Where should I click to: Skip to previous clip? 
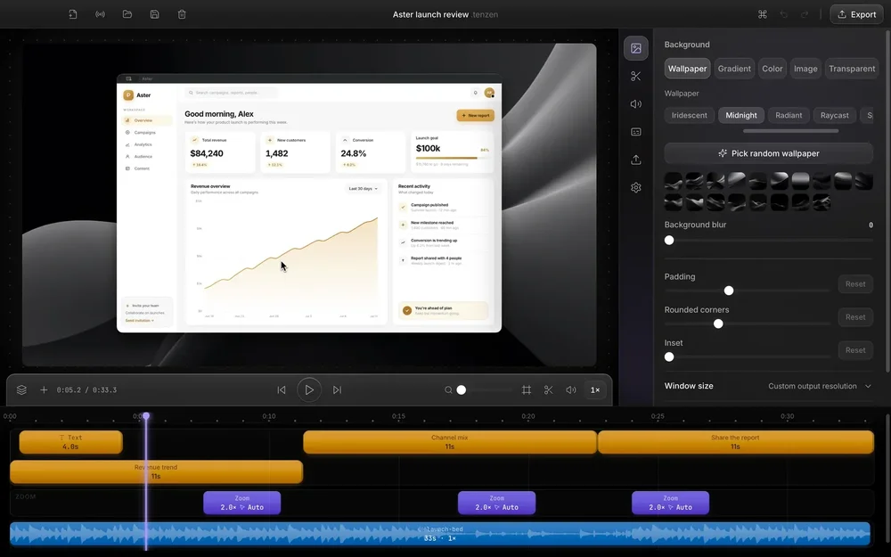tap(282, 390)
